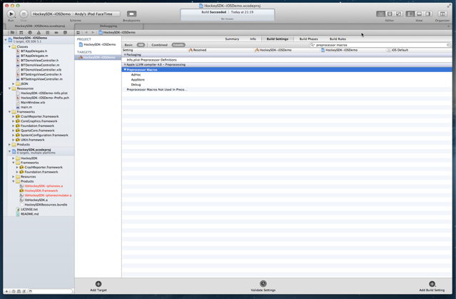Open BITAppDelegate.h file
The width and height of the screenshot is (456, 299).
34,51
